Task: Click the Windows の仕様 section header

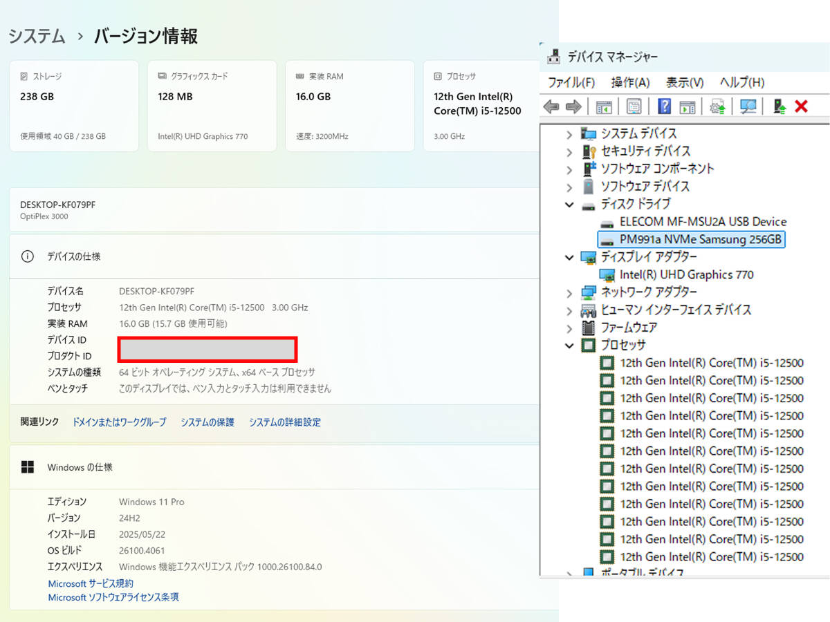Action: [274, 467]
